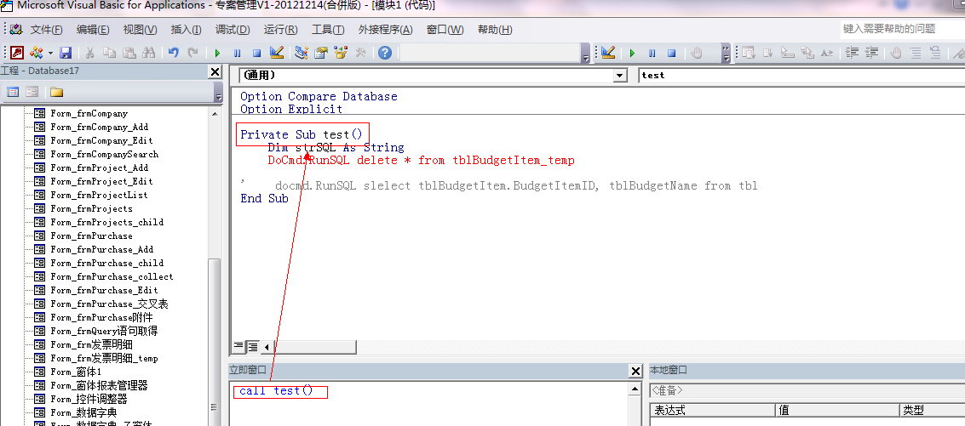
Task: Toggle Breakpoint hand on the Debug toolbar
Action: tap(697, 53)
